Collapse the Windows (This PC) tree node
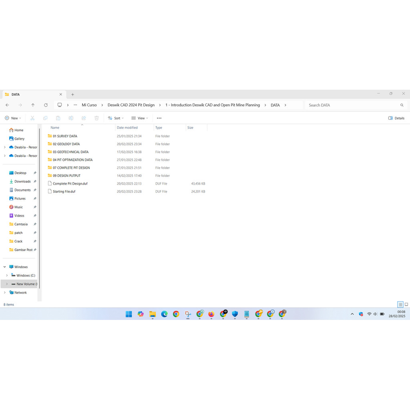 pos(5,267)
